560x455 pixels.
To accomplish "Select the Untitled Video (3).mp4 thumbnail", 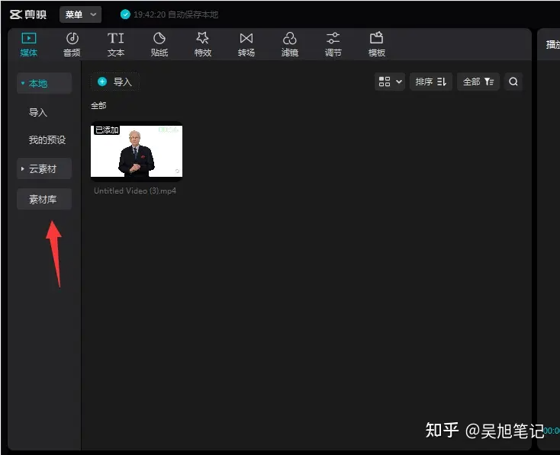I will click(137, 151).
